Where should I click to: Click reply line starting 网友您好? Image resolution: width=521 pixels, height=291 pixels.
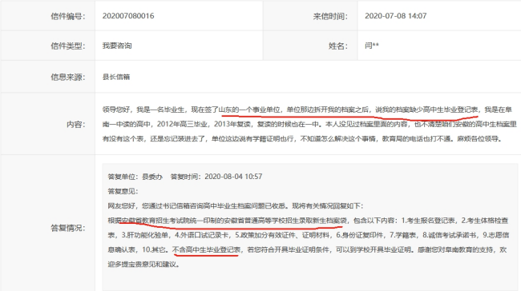click(236, 205)
